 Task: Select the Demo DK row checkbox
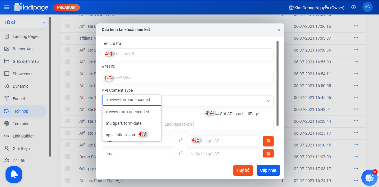pyautogui.click(x=68, y=157)
